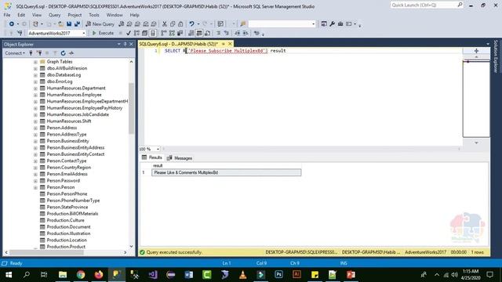Click the Save toolbar icon
502x282 pixels.
click(x=69, y=24)
